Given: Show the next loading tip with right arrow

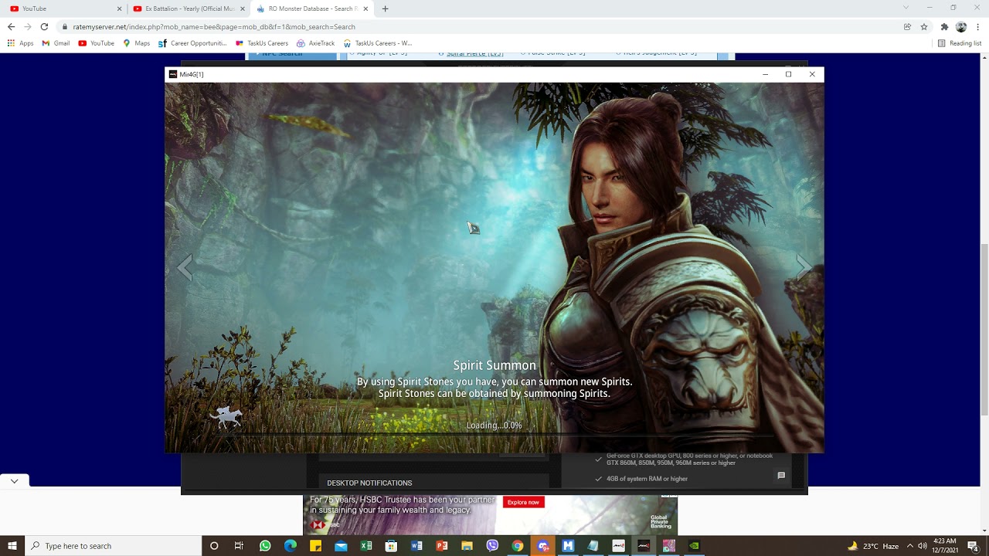Looking at the screenshot, I should coord(804,267).
